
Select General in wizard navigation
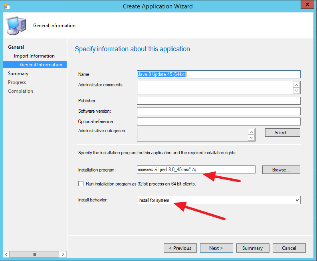click(x=16, y=47)
